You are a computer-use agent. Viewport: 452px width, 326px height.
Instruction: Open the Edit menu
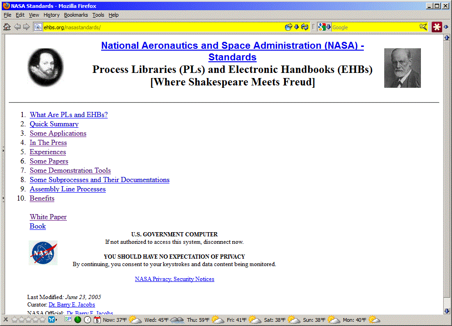20,15
